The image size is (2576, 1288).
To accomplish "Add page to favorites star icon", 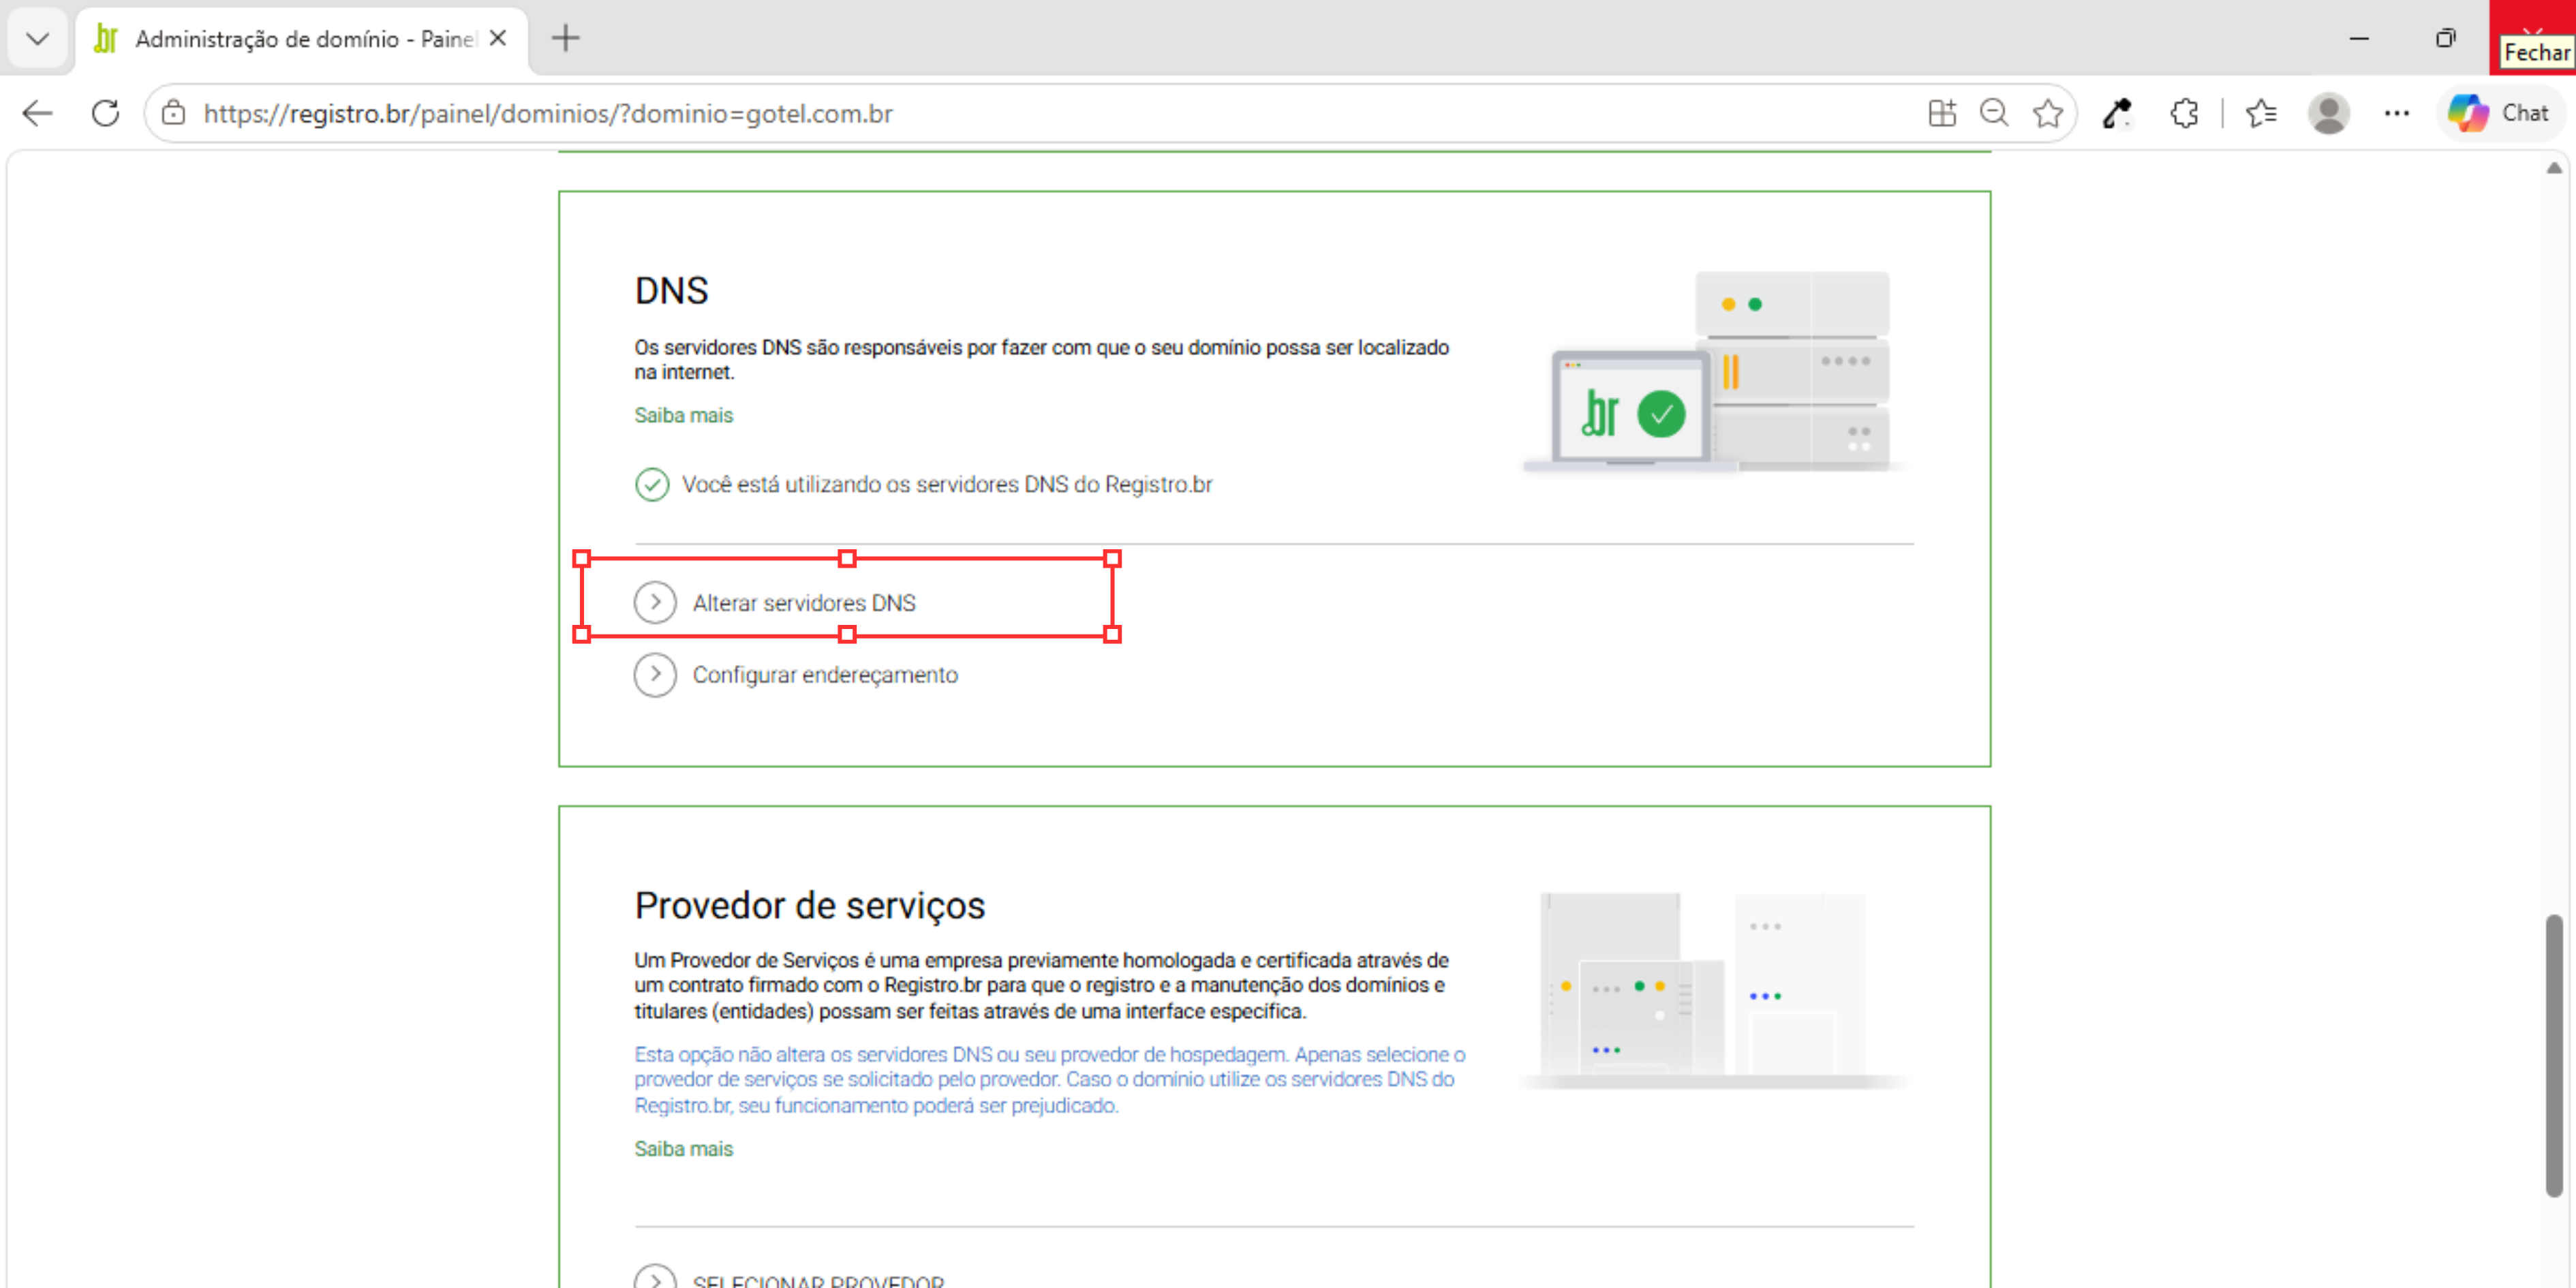I will 2048,113.
